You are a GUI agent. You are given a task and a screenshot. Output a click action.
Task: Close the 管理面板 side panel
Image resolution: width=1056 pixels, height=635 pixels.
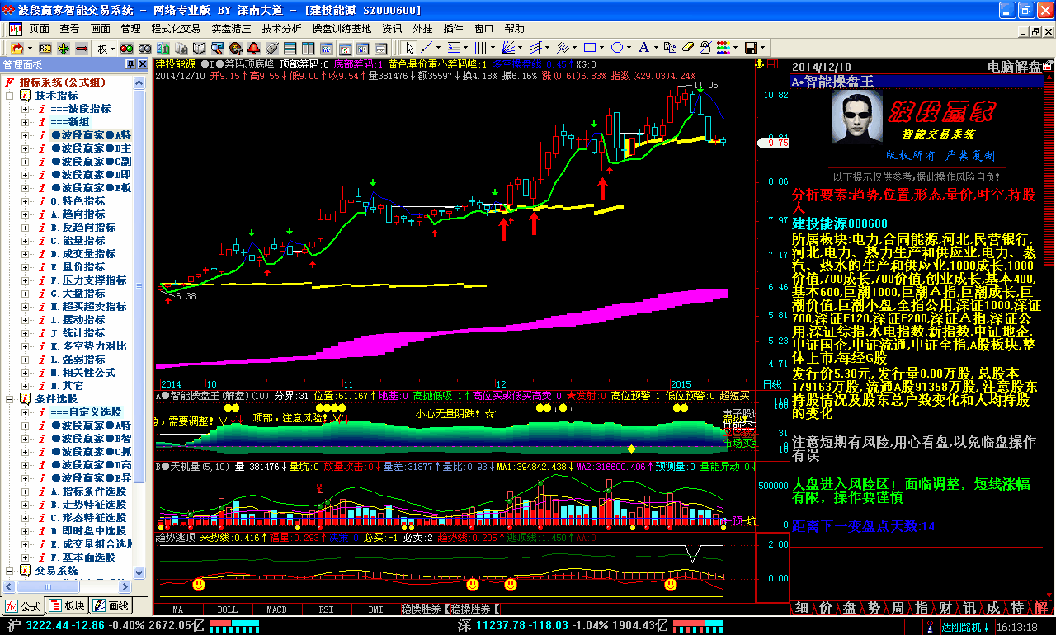(x=142, y=64)
